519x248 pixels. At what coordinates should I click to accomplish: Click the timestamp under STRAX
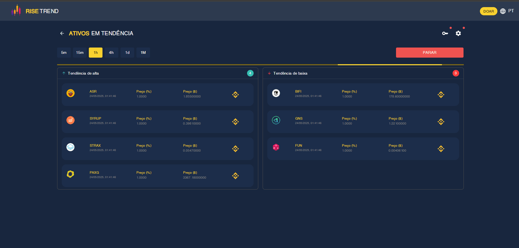click(103, 150)
